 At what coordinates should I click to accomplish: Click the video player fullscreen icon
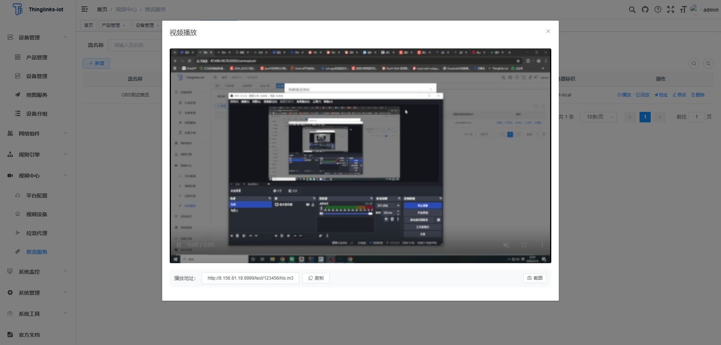point(524,245)
